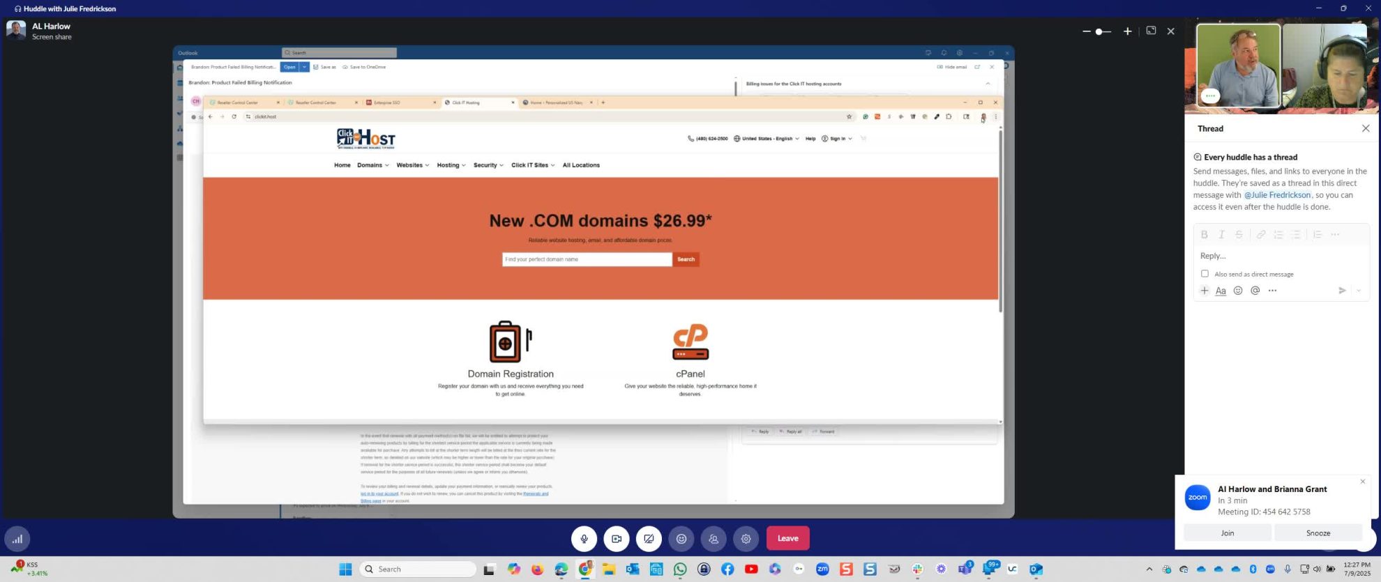Check Also send as direct message

point(1205,274)
